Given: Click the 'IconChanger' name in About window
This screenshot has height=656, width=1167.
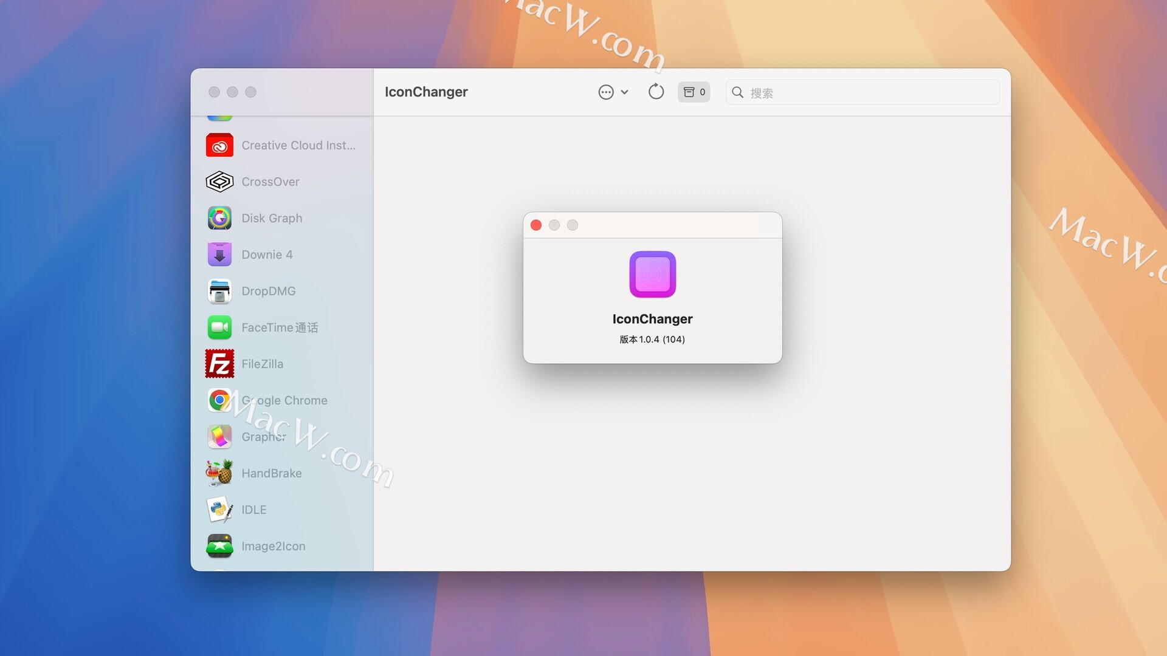Looking at the screenshot, I should [652, 319].
